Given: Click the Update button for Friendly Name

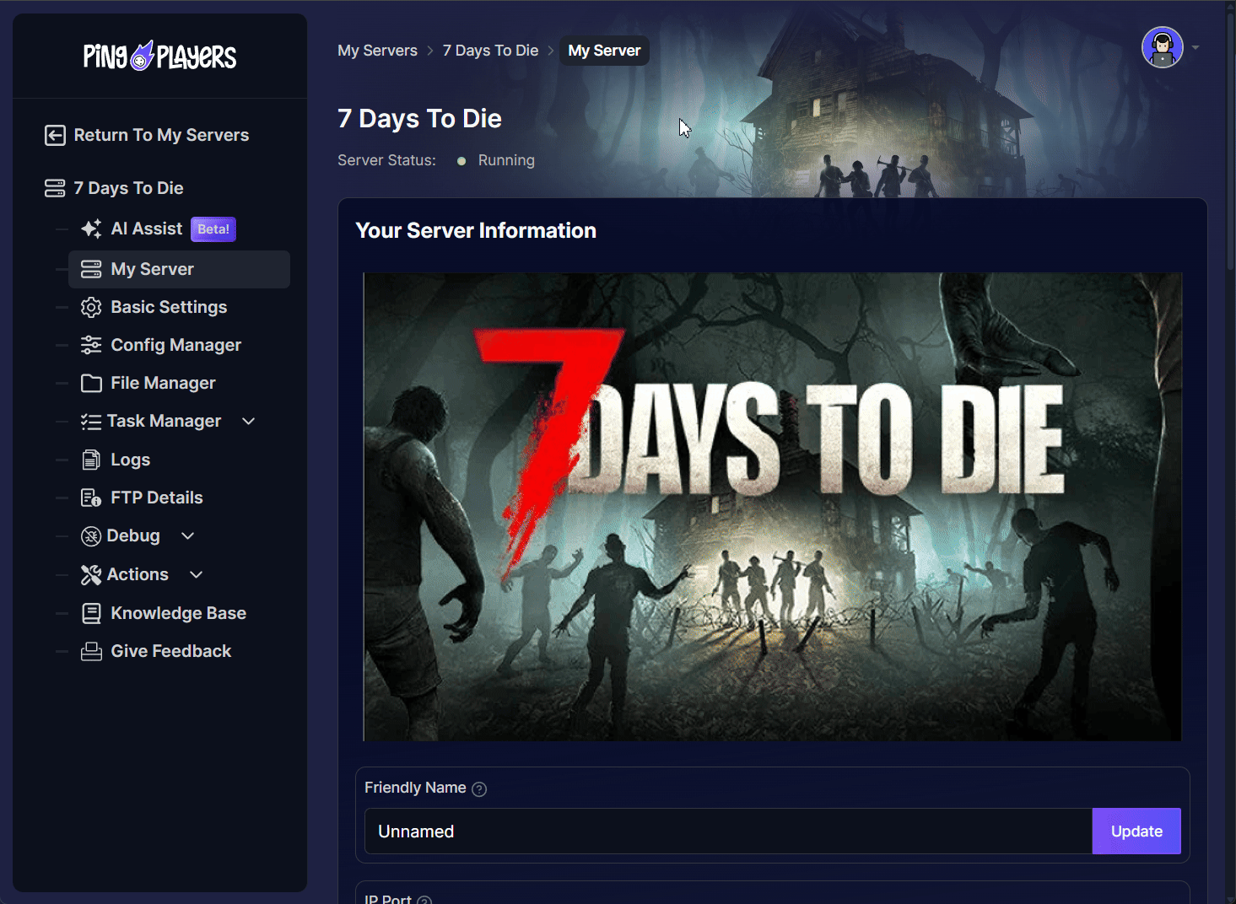Looking at the screenshot, I should tap(1136, 831).
